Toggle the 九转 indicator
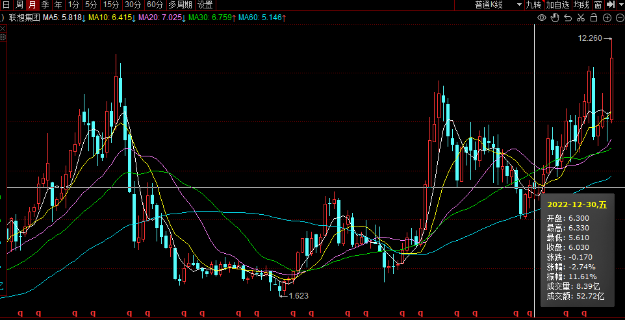The height and width of the screenshot is (320, 625). (533, 5)
